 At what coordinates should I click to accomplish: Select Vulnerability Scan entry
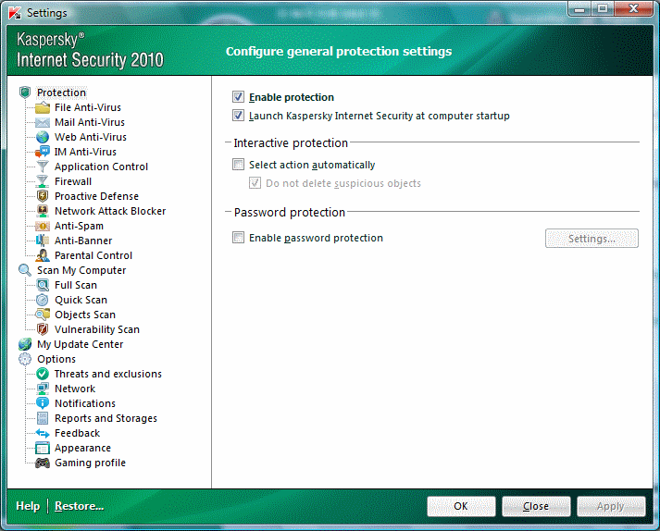97,329
